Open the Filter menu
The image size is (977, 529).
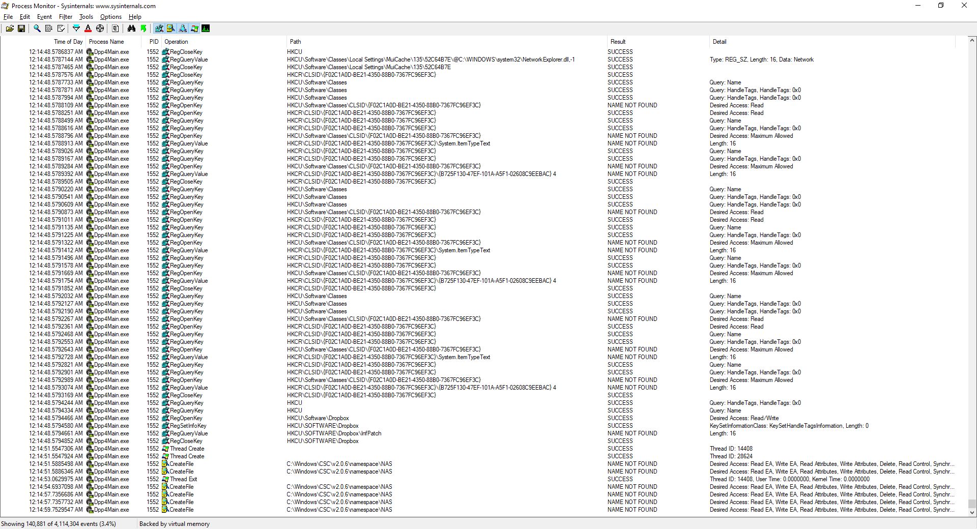tap(65, 17)
